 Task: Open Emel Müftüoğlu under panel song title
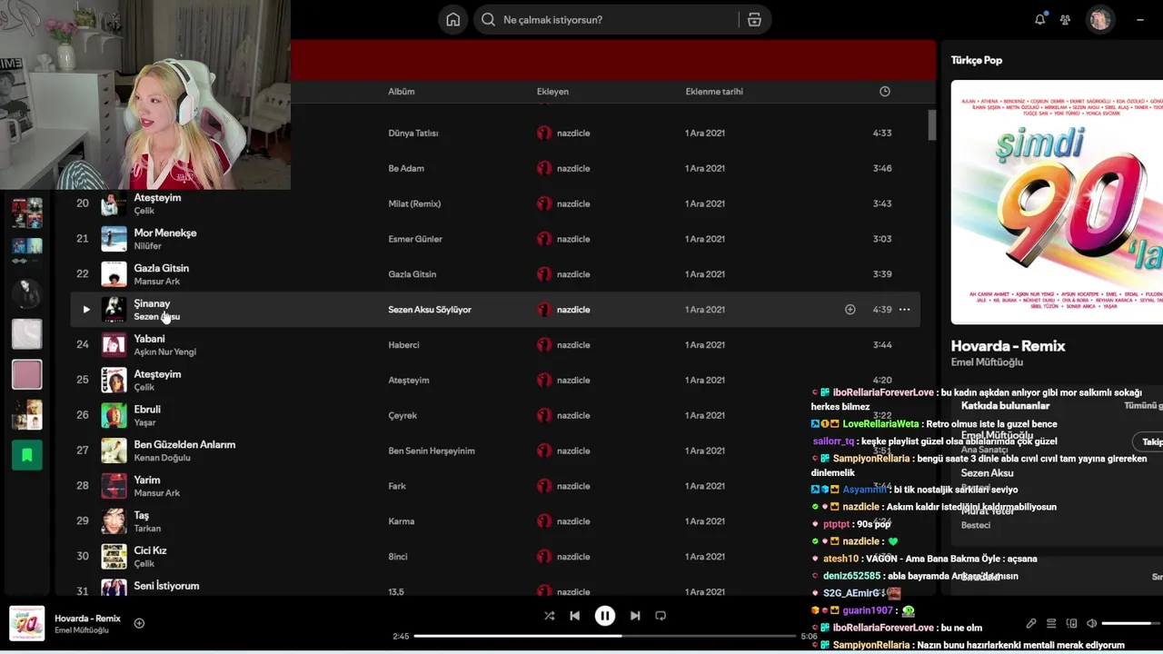(x=987, y=362)
